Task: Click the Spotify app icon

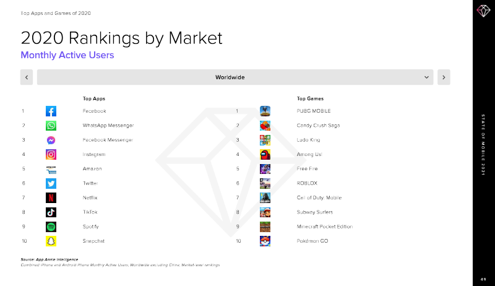Action: coord(51,227)
